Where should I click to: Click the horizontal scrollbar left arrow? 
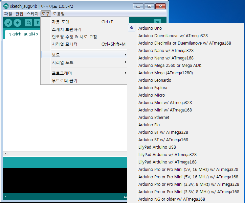tap(5, 153)
